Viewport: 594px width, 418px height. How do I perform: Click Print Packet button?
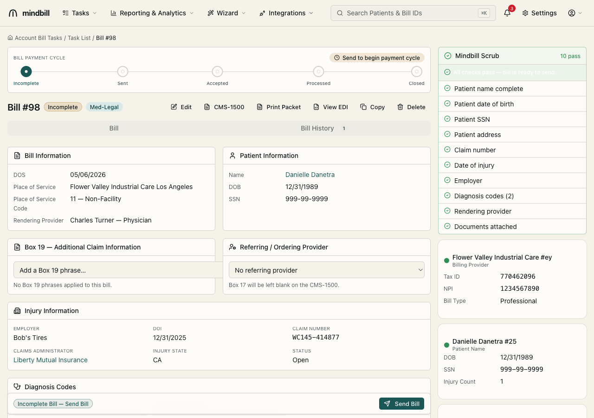[279, 107]
